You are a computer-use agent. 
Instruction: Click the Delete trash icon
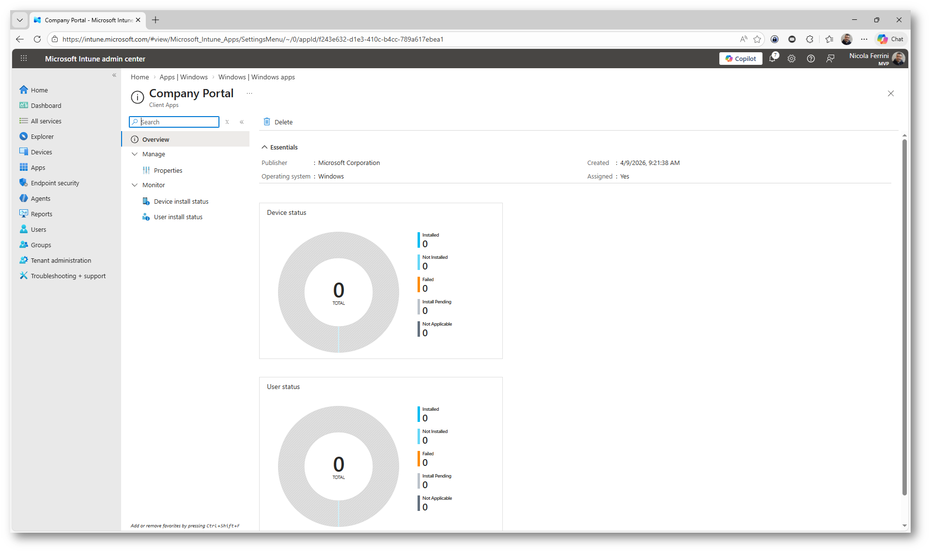coord(267,122)
